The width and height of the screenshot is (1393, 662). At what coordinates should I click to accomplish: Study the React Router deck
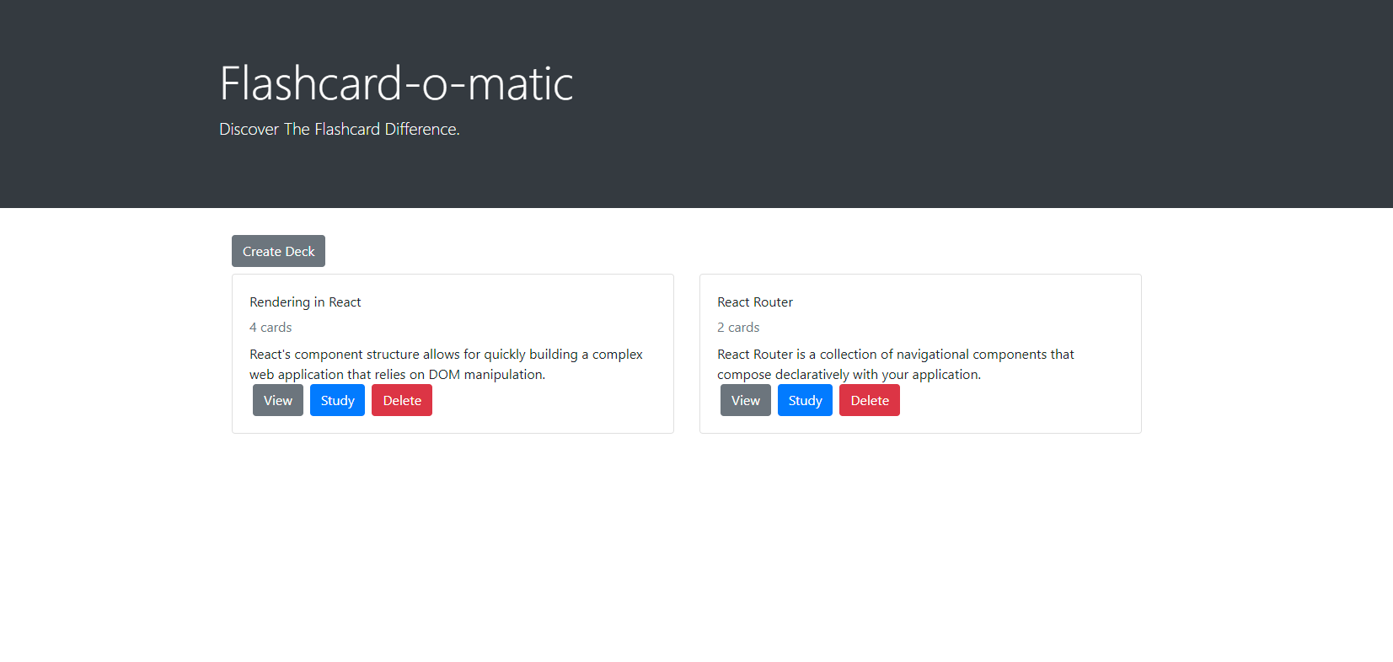pos(805,400)
